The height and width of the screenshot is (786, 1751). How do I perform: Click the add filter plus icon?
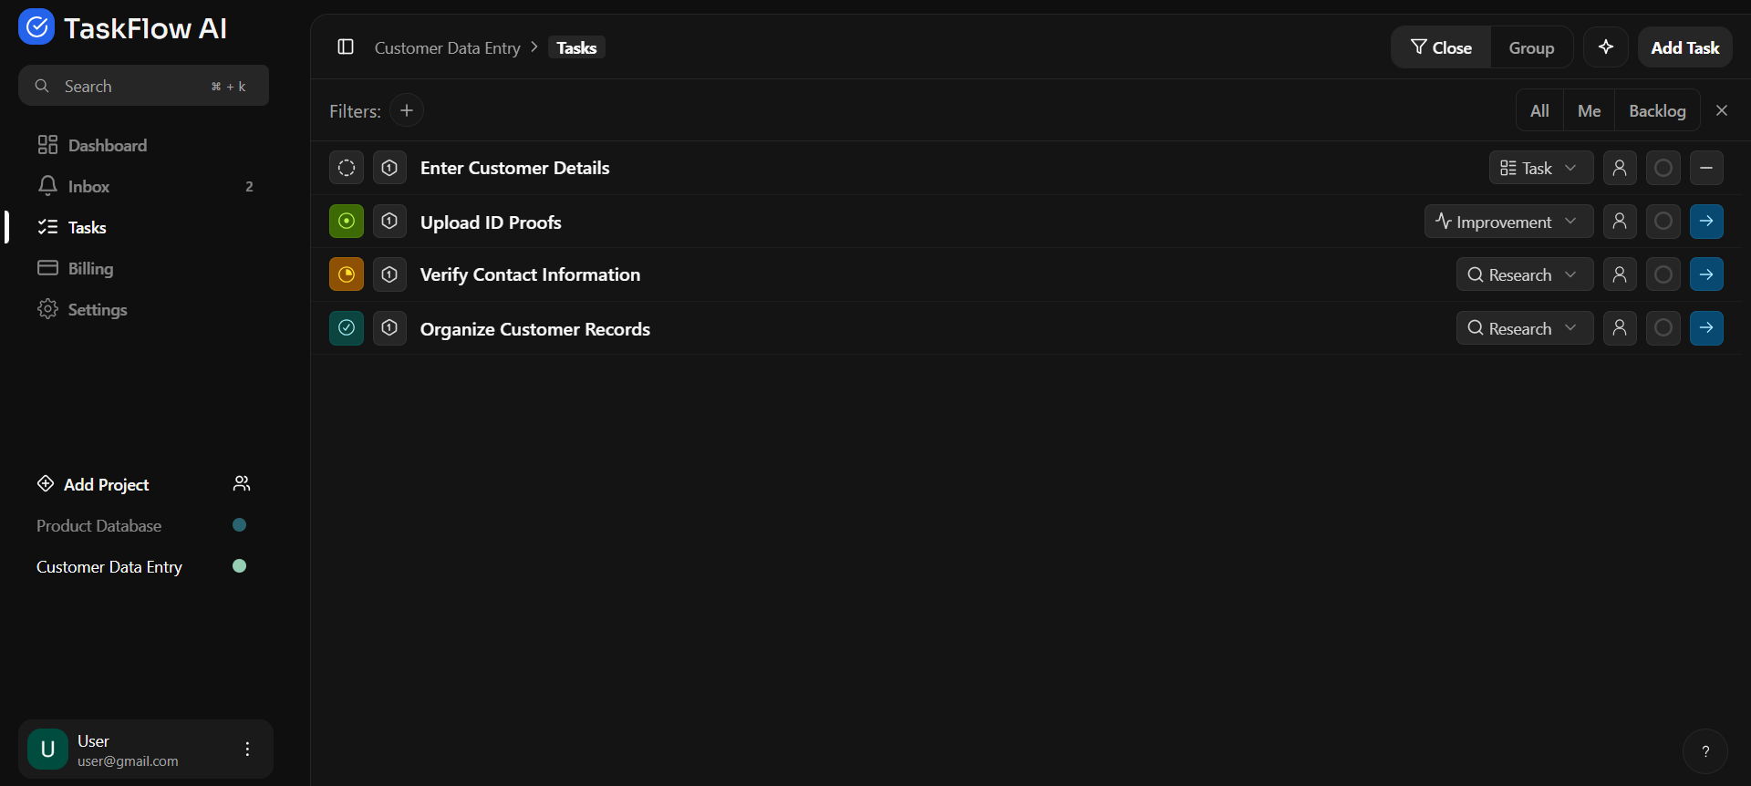pyautogui.click(x=407, y=111)
